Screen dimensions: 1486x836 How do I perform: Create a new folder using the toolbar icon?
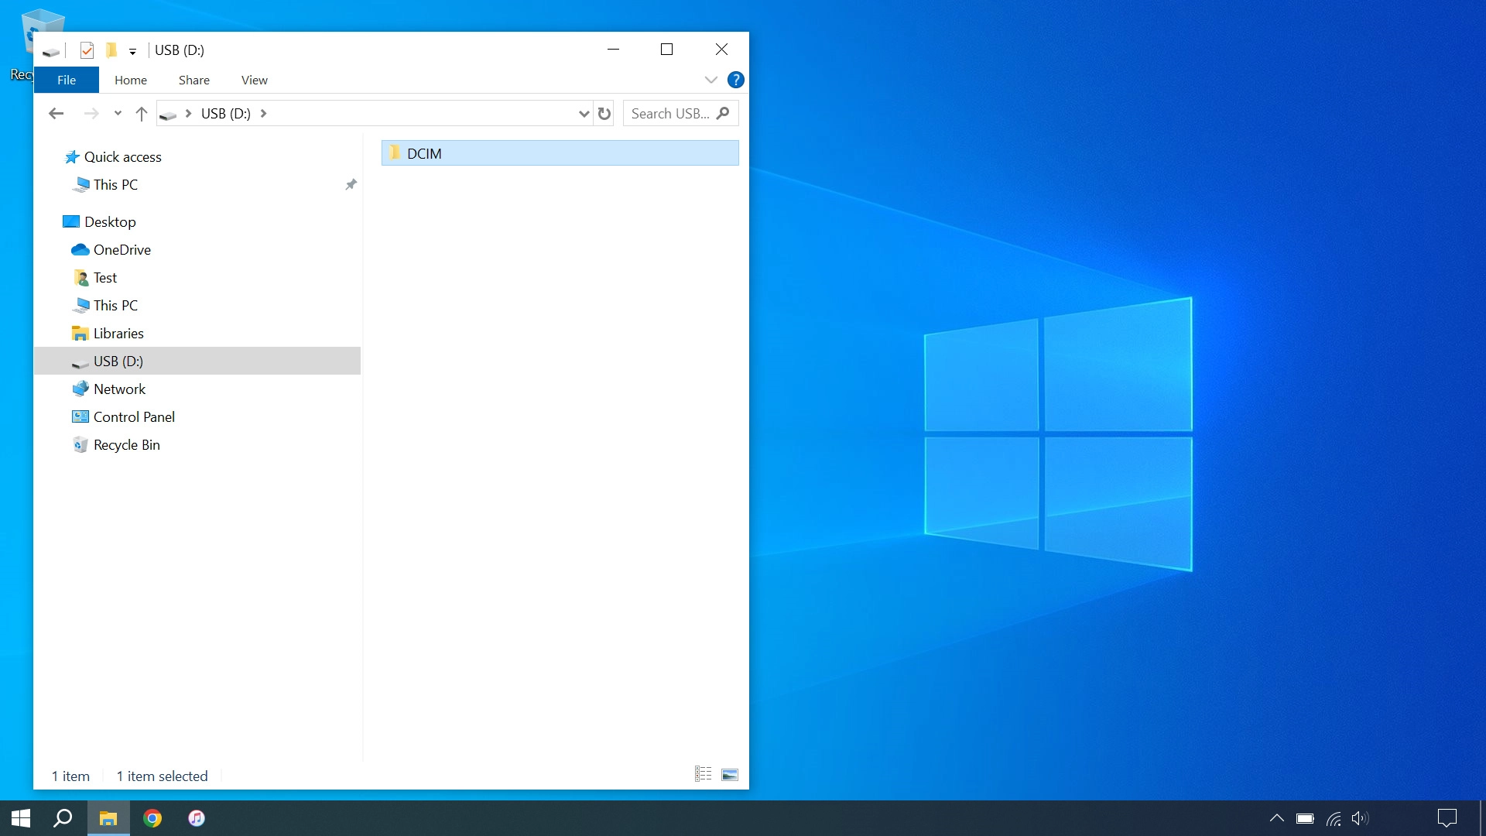point(112,50)
